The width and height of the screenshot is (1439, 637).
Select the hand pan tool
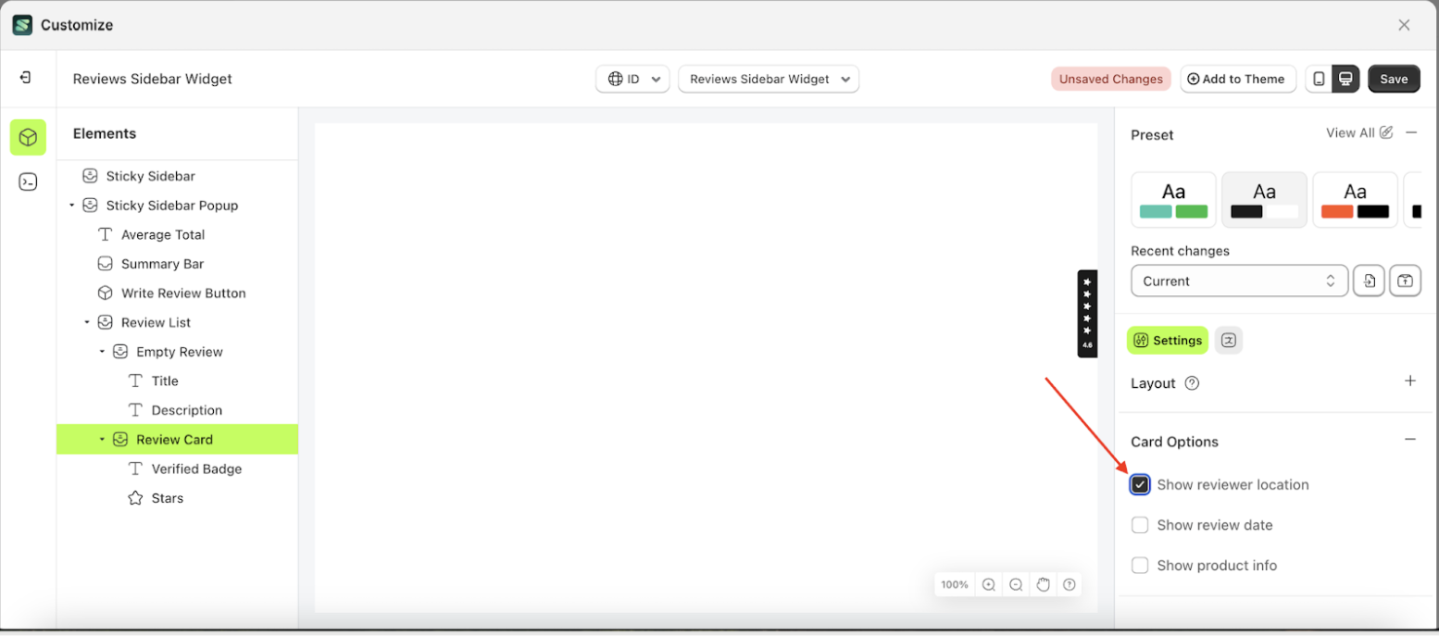point(1043,584)
